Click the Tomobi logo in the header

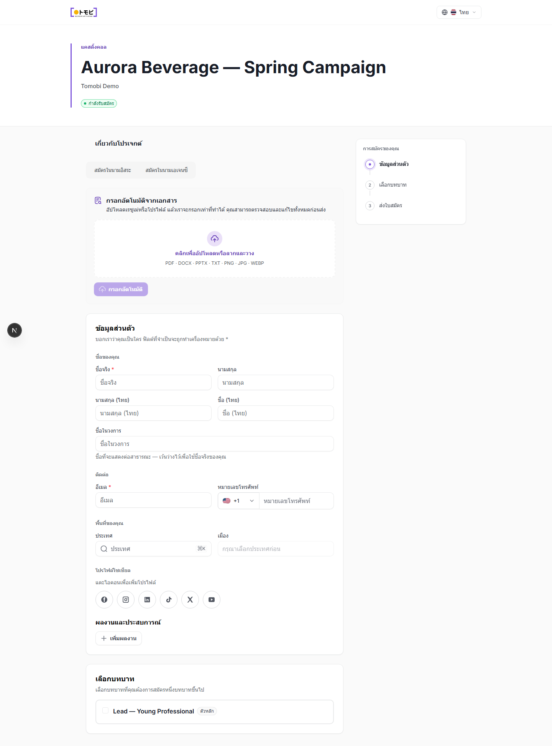coord(84,12)
